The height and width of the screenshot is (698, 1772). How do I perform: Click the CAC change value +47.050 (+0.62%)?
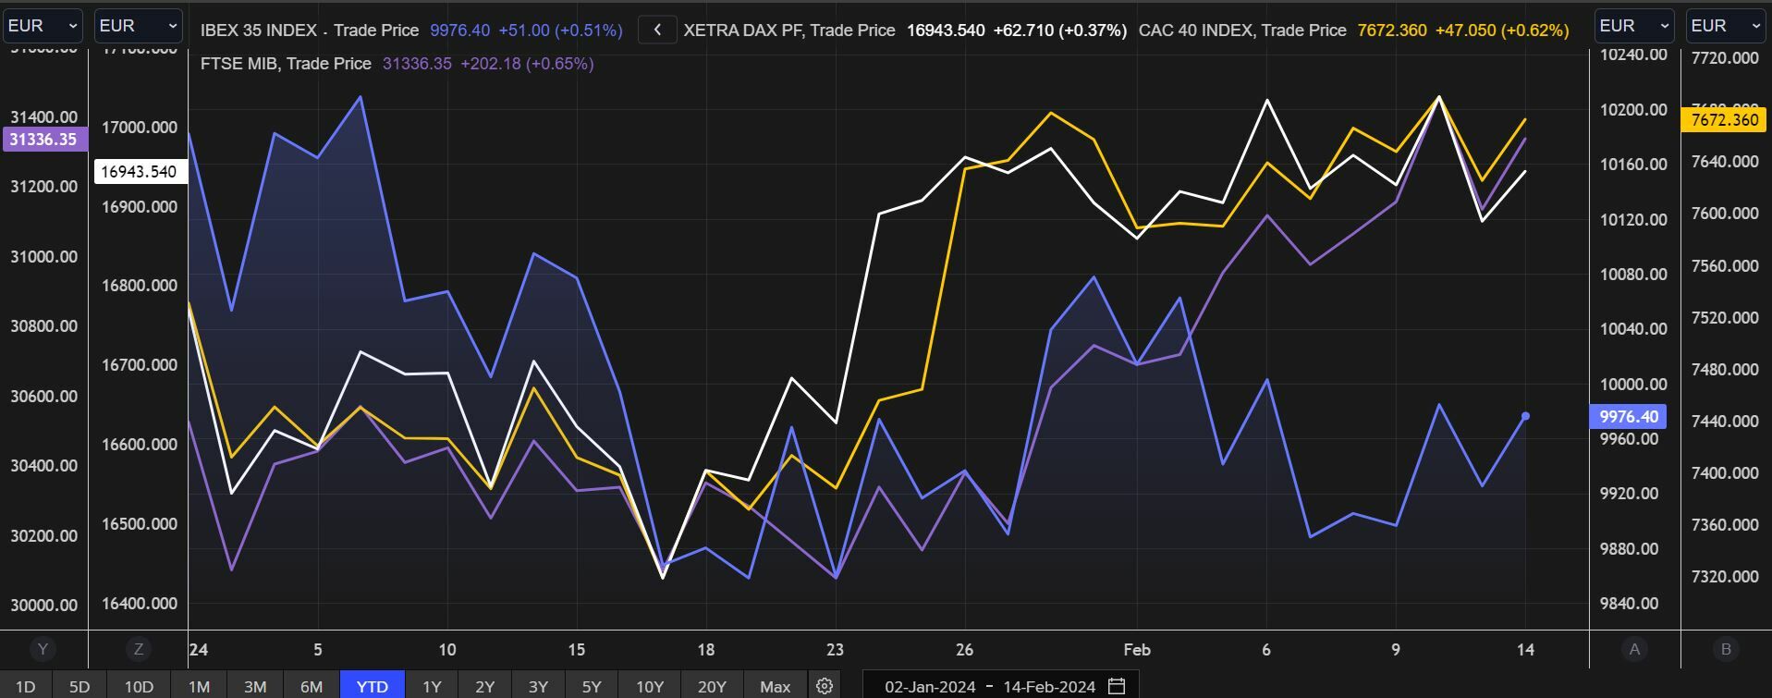pos(1502,31)
